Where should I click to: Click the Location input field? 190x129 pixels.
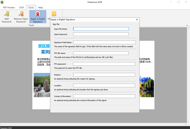(x=104, y=86)
